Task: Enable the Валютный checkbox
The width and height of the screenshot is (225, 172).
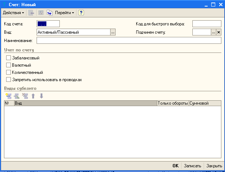Action: [8, 65]
